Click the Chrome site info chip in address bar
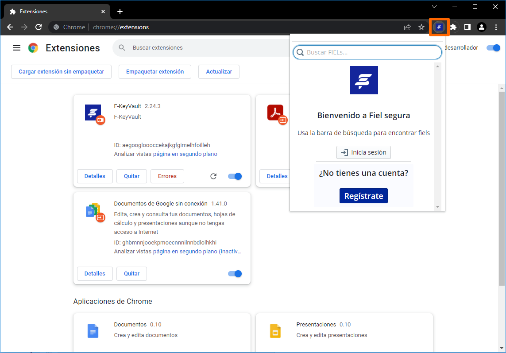Screen dimensions: 506x353 click(70, 27)
